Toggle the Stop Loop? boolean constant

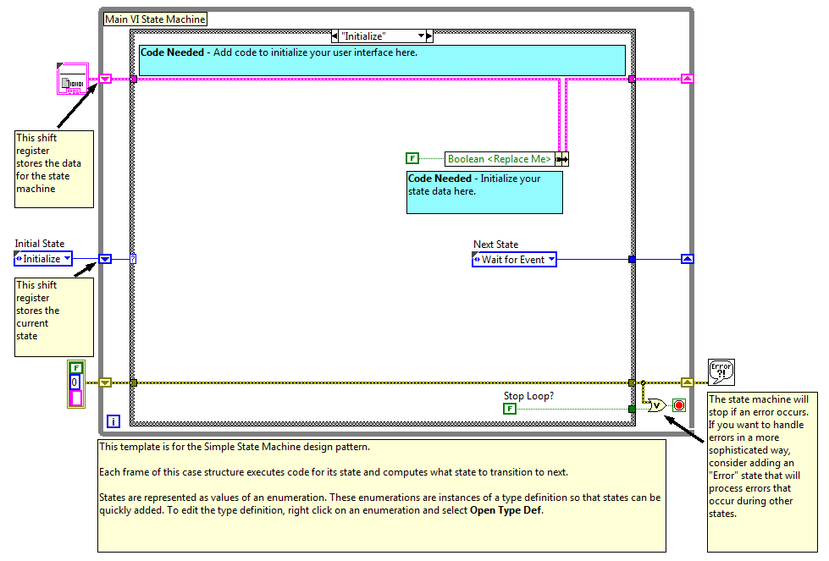pyautogui.click(x=510, y=409)
